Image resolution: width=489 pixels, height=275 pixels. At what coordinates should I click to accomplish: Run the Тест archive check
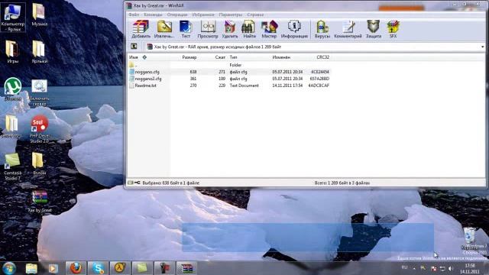point(186,29)
